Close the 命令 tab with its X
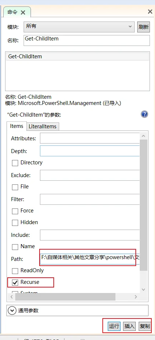Screen dimensions: 155x340 point(23,12)
